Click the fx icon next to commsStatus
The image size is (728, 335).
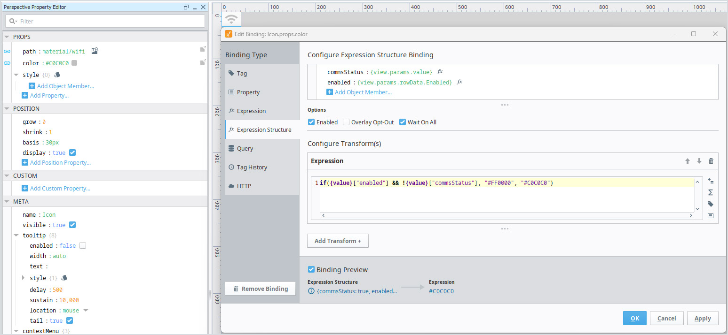coord(440,72)
